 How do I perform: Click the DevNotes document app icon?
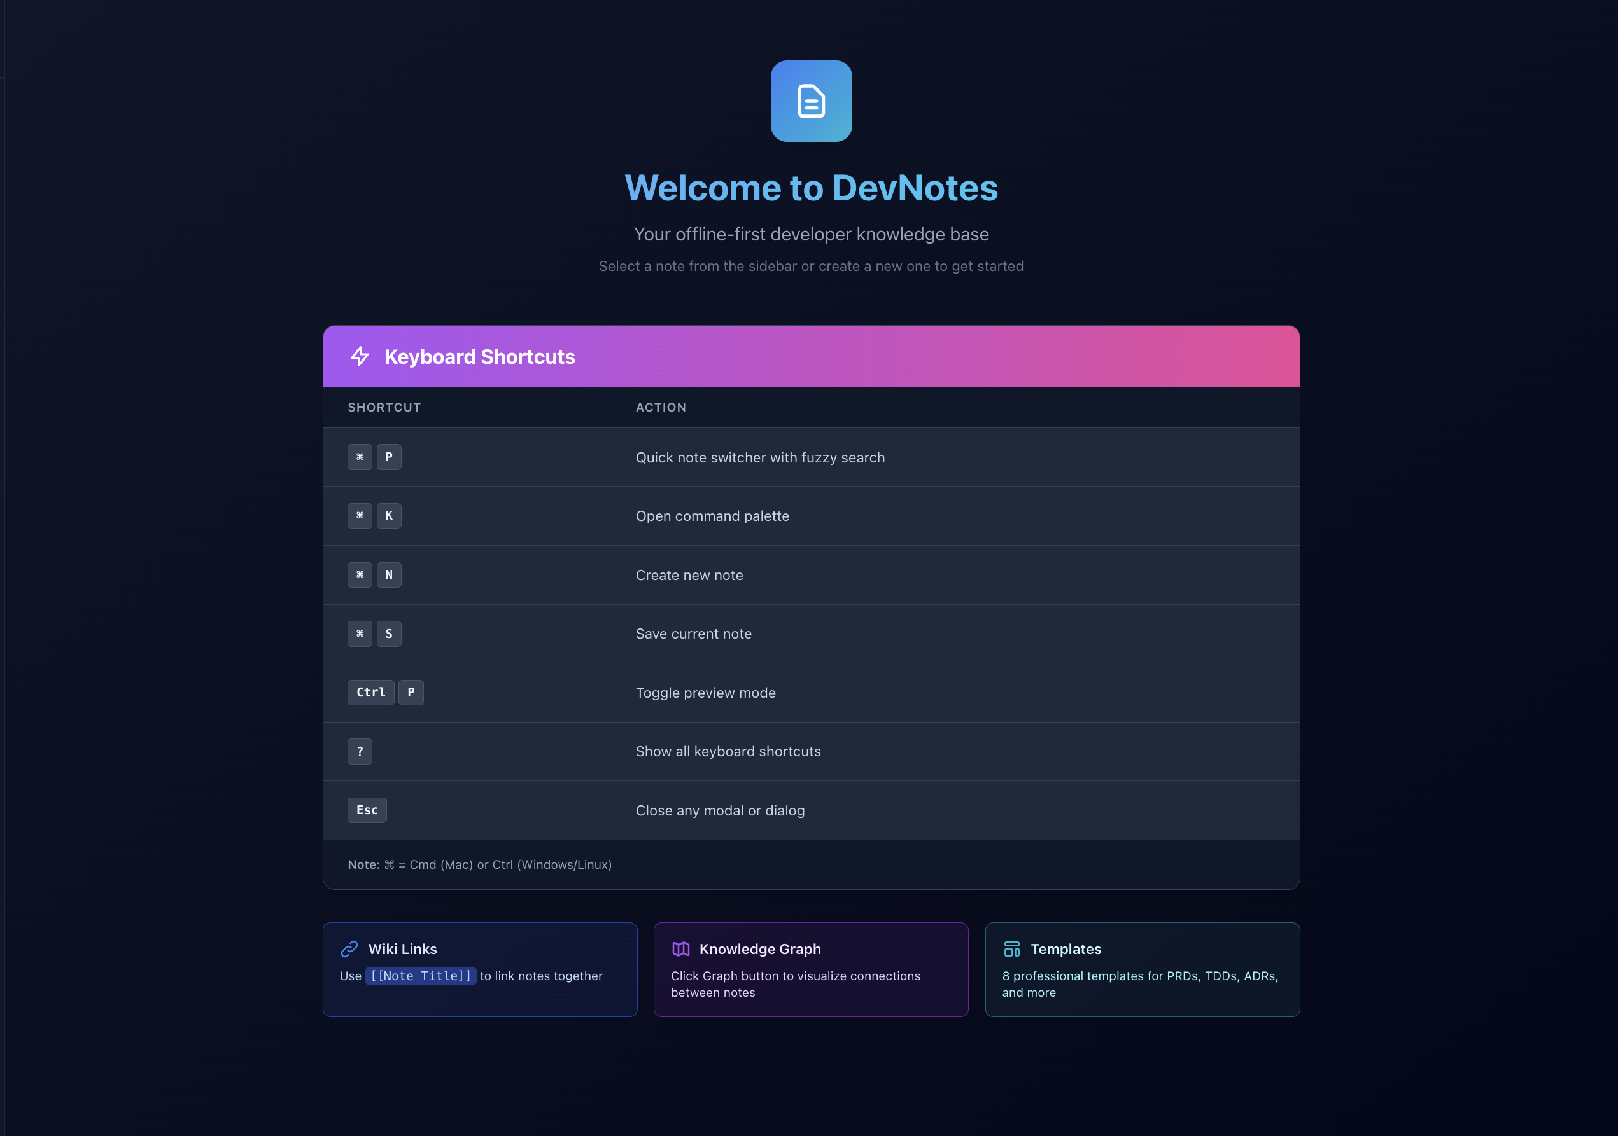click(x=811, y=100)
